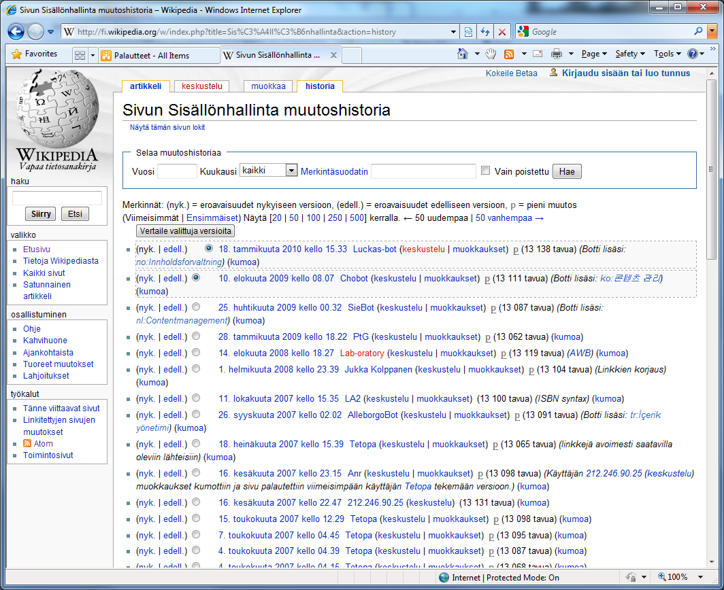
Task: Click the user icon beside Kirjaudu sisään
Action: click(x=553, y=73)
